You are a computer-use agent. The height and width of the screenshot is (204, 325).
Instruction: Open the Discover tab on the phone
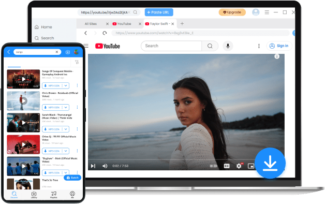(14, 195)
